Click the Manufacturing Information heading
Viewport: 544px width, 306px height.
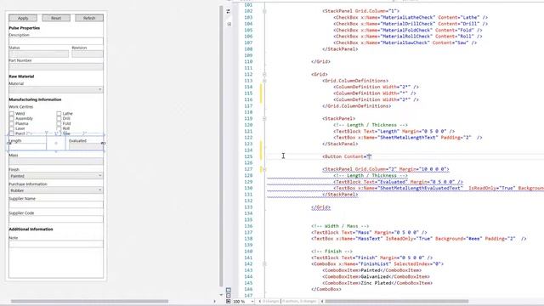coord(35,99)
